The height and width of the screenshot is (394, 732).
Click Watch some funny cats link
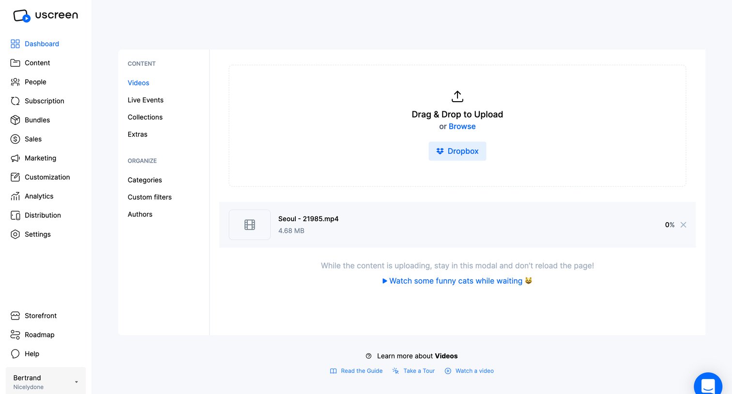tap(457, 281)
